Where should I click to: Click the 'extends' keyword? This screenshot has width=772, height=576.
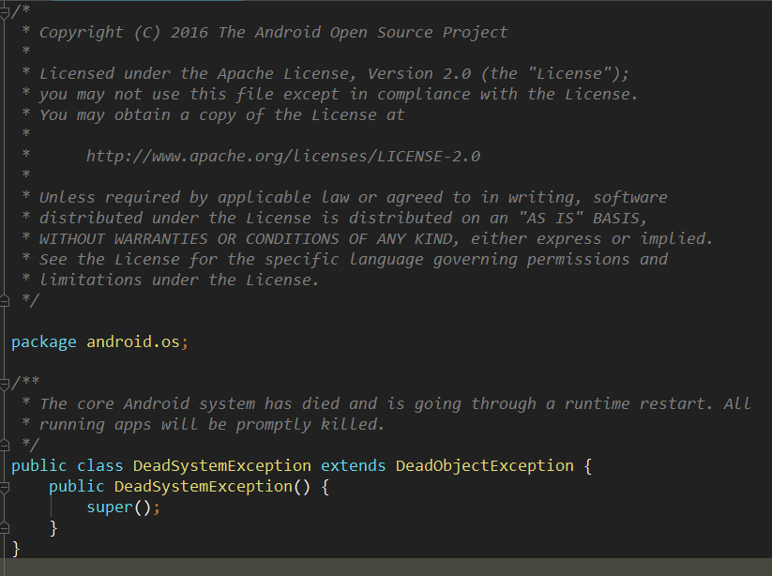tap(353, 465)
